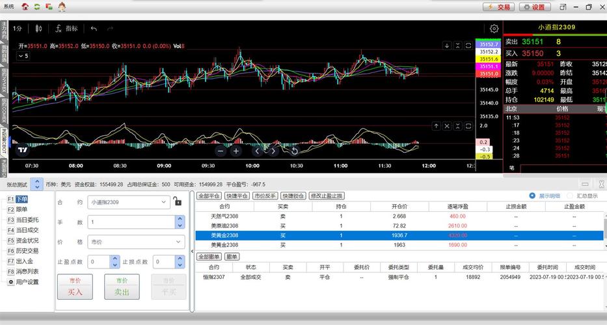Click the 市价 买入 button

[x=75, y=287]
